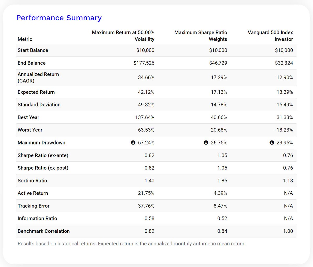This screenshot has width=313, height=267.
Task: Click the Sharpe Ratio (ex-ante) label
Action: coord(43,155)
